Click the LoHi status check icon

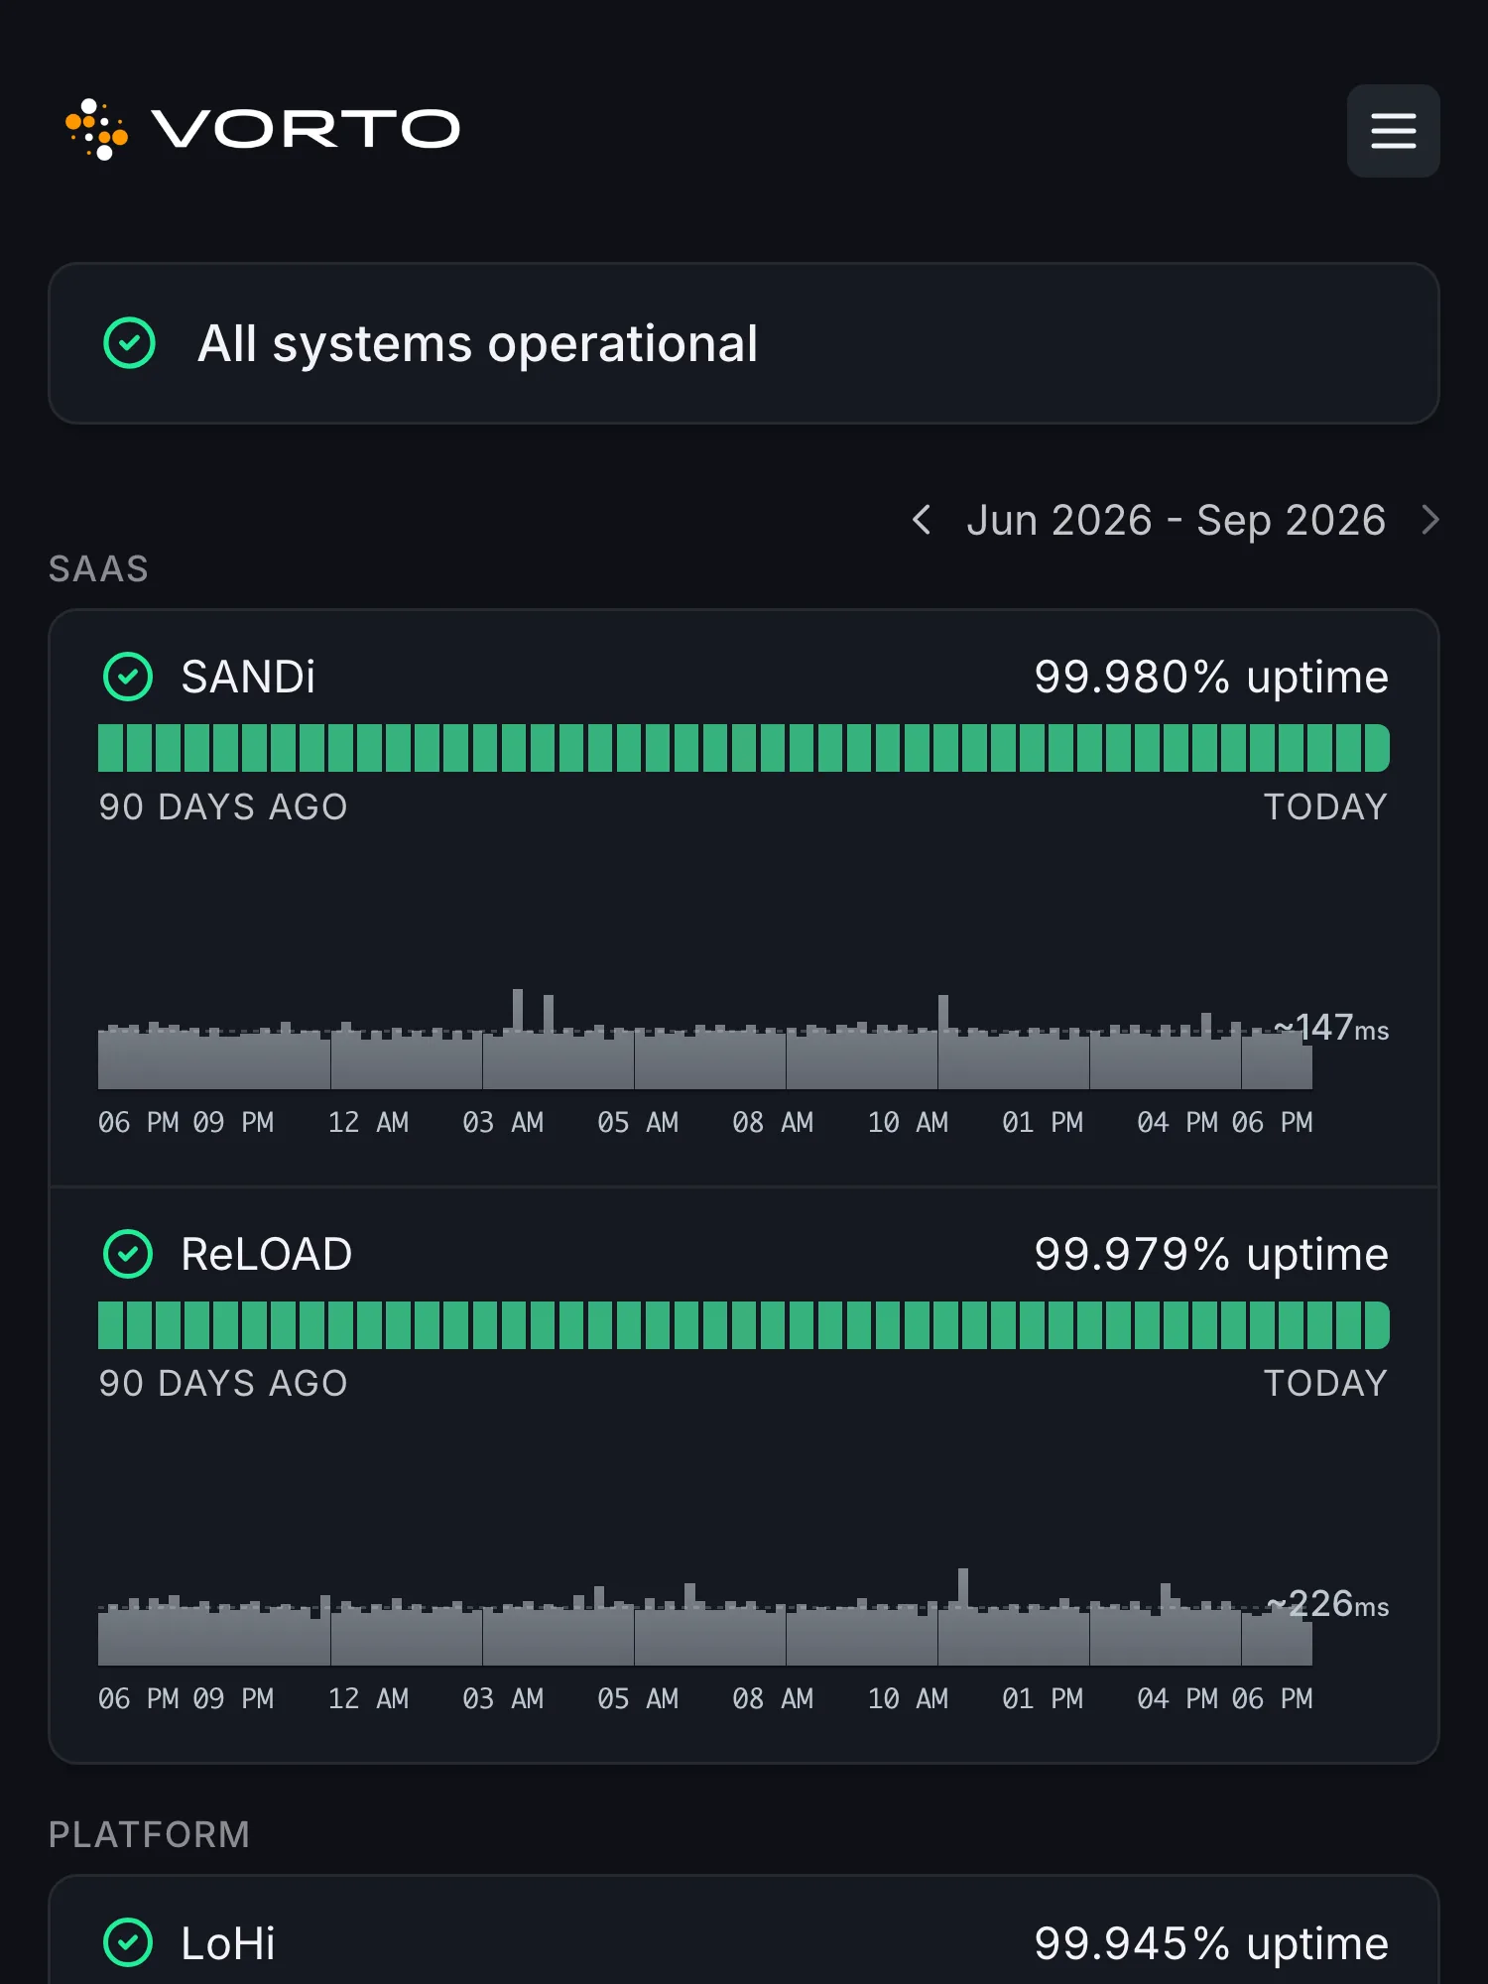click(128, 1942)
